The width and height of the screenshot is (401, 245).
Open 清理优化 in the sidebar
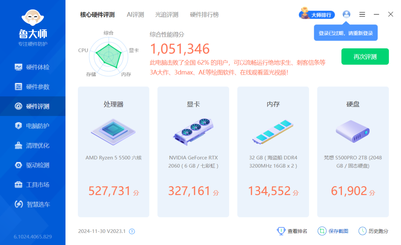tap(33, 146)
